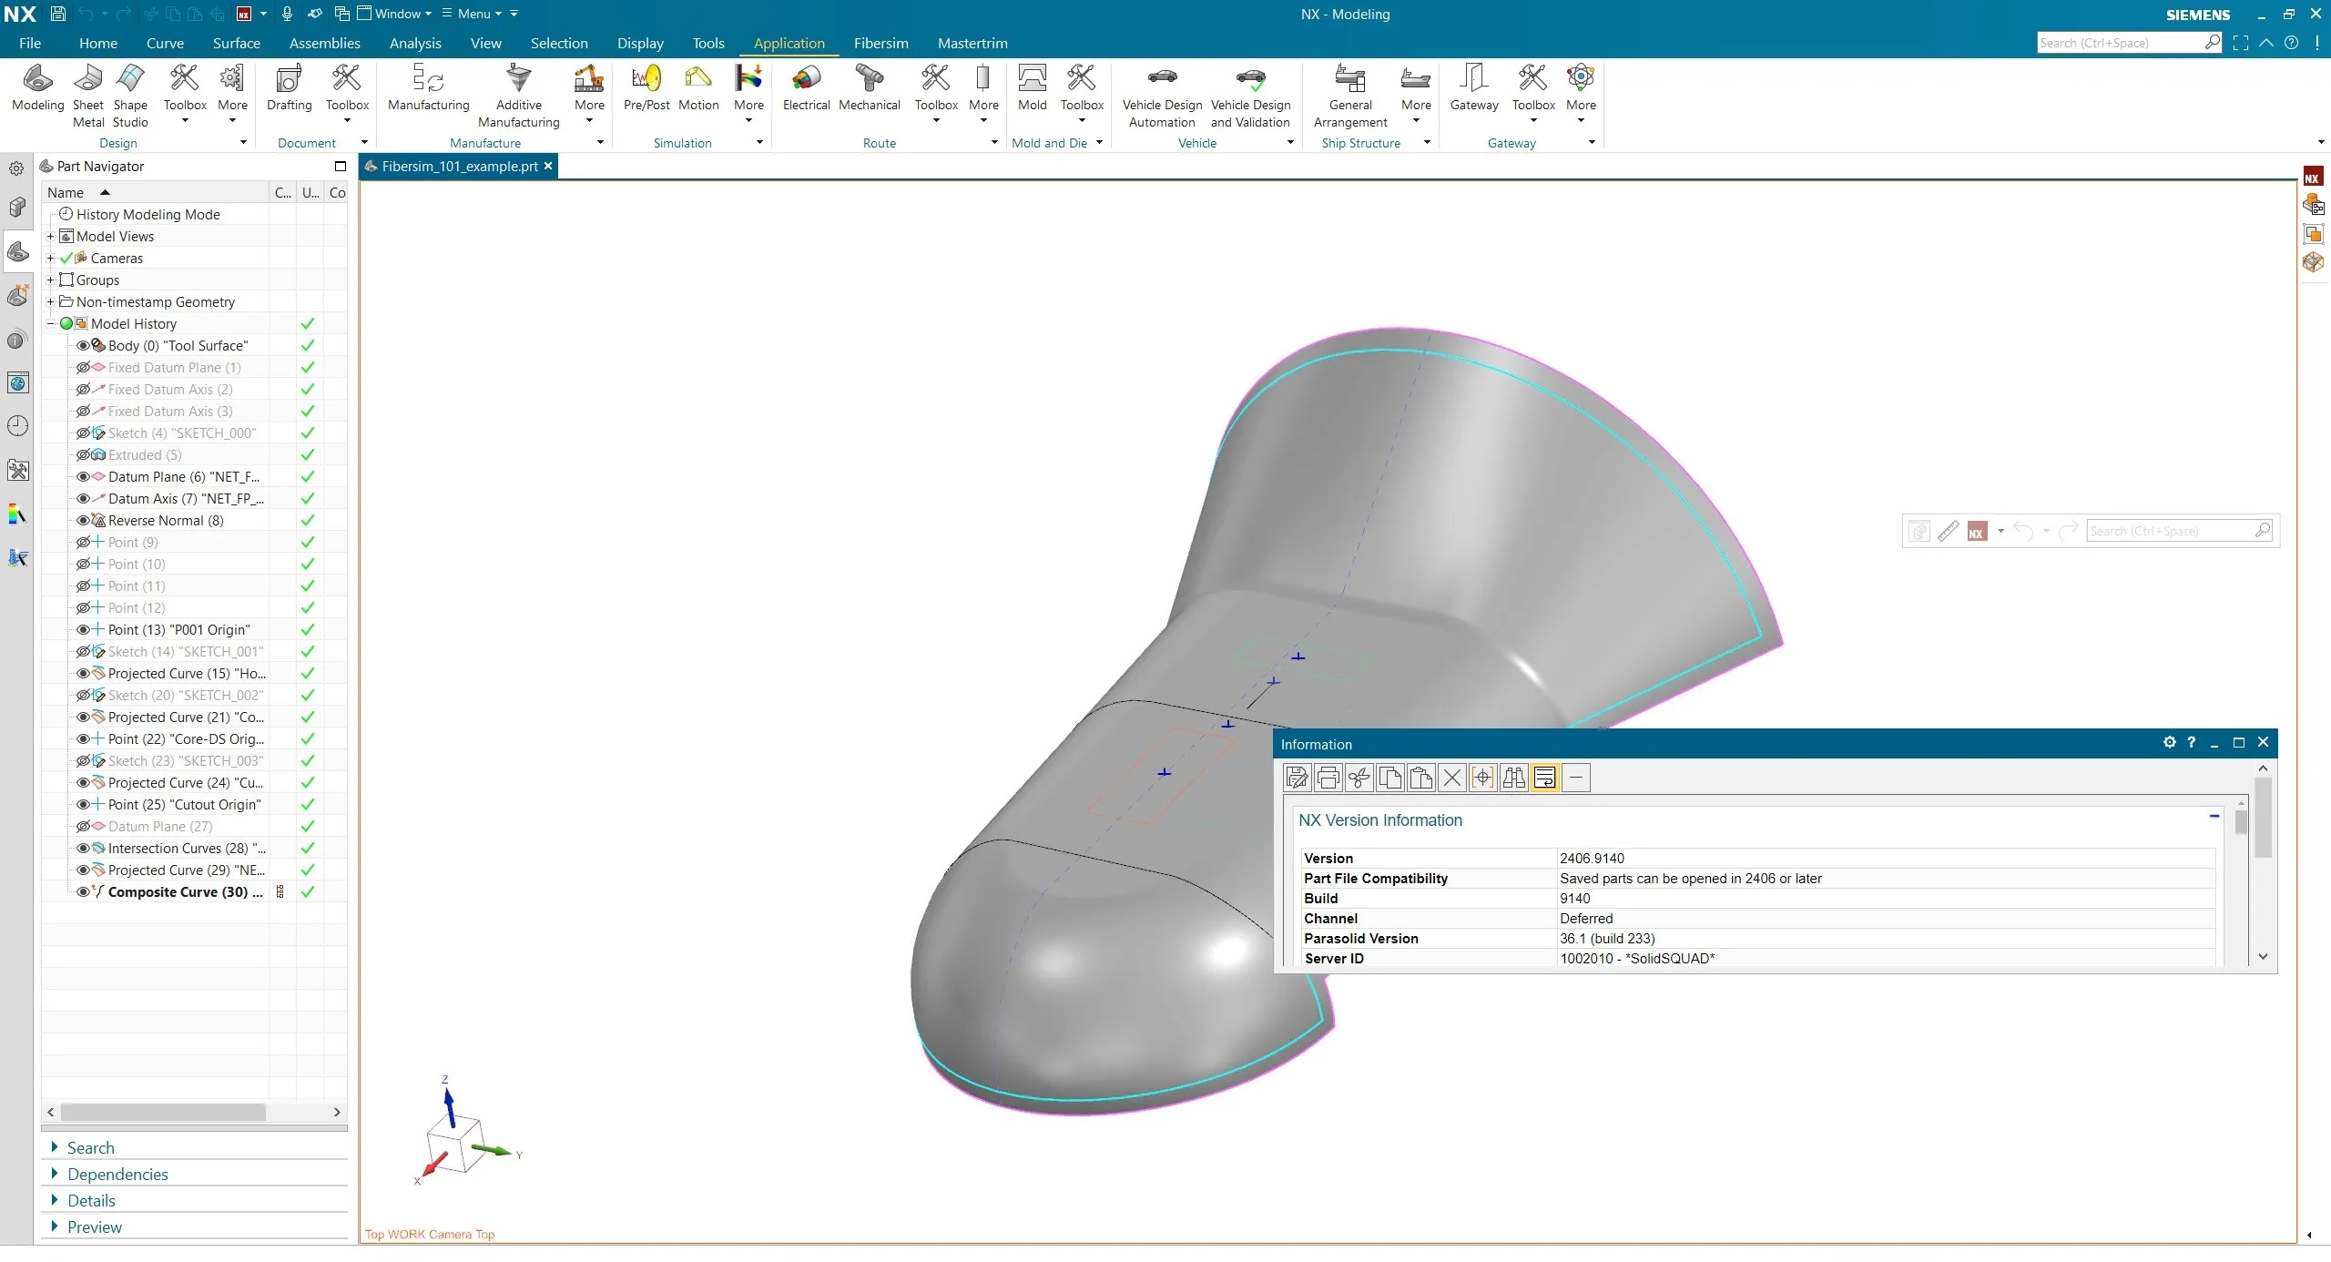Expand the Model Views tree node

(x=51, y=237)
